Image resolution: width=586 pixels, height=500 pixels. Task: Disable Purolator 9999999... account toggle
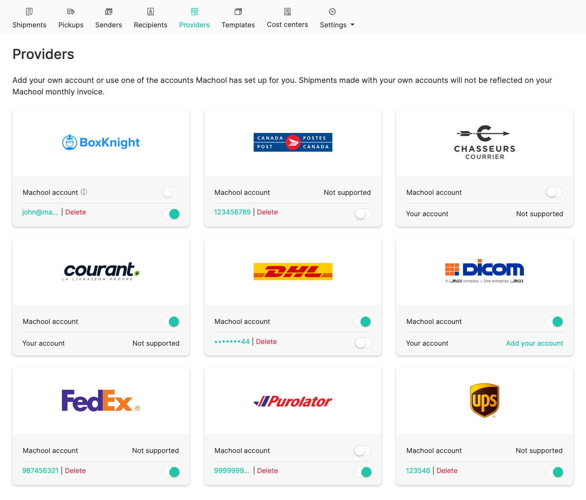tap(363, 472)
